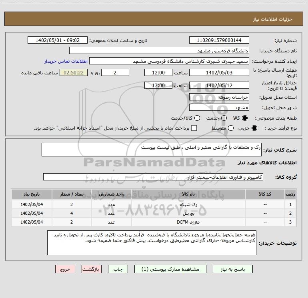Click the توضیحات خریدار notes box
Screen dimensions: 308x298
tap(152, 243)
